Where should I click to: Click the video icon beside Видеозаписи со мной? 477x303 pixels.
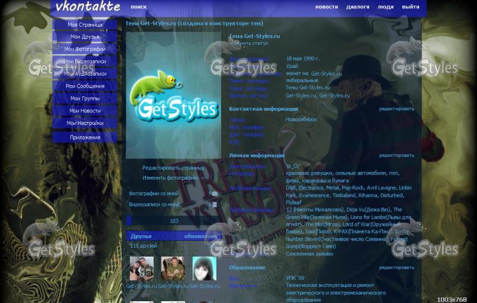[x=215, y=204]
